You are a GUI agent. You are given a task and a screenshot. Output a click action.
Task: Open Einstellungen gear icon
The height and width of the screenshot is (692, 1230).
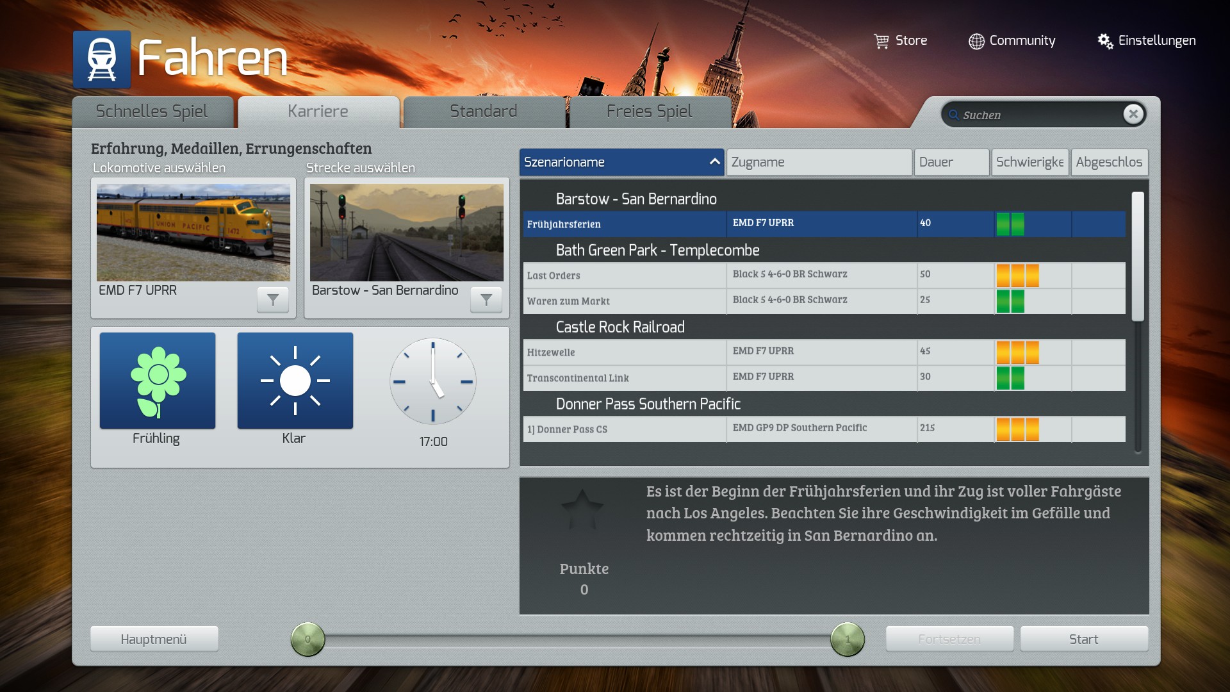[1105, 41]
